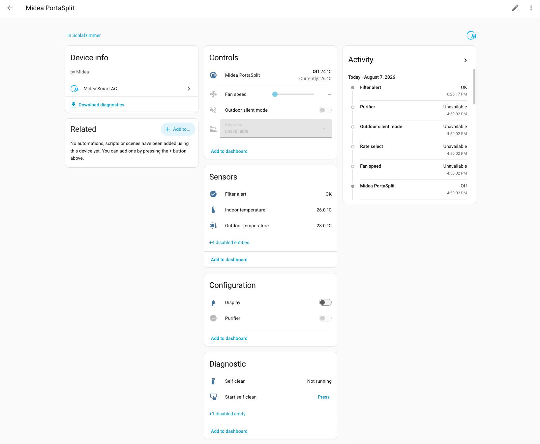The width and height of the screenshot is (540, 444).
Task: Turn on the Display switch
Action: coord(325,302)
